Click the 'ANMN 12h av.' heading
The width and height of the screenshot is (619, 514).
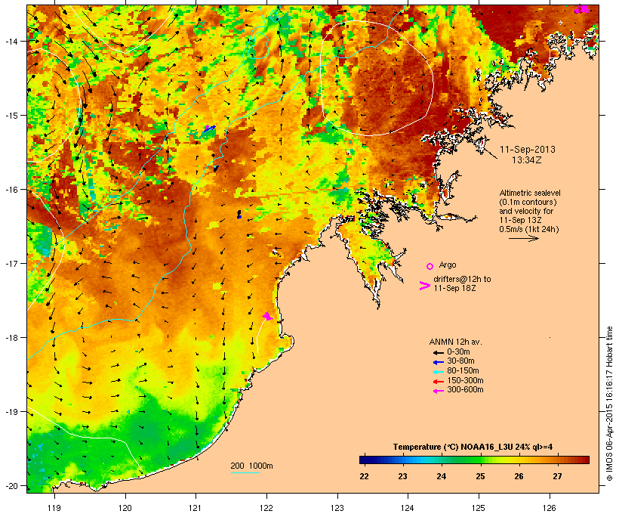coord(455,342)
